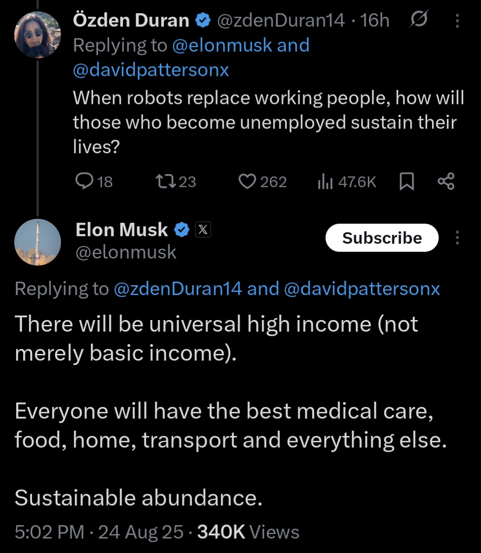
Task: Follow the @zdenDuran14 mention in Musk's reply
Action: 178,289
